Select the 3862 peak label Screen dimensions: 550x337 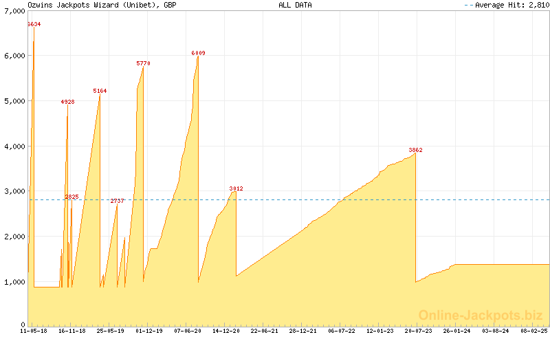pyautogui.click(x=415, y=150)
